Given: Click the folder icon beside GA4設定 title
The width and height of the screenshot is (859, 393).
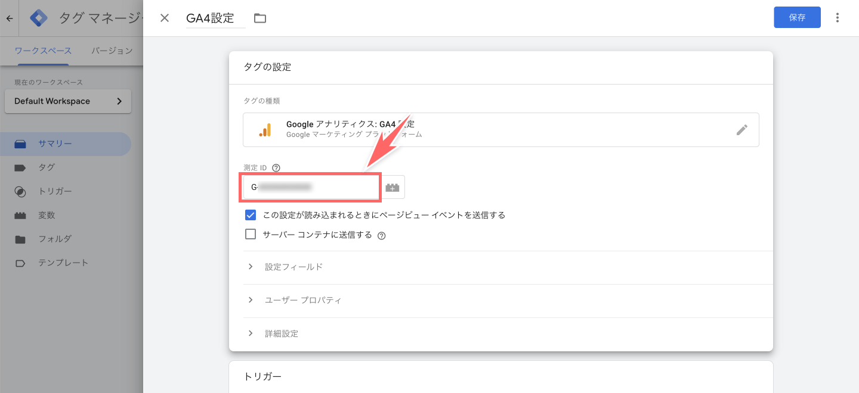Looking at the screenshot, I should pyautogui.click(x=259, y=17).
